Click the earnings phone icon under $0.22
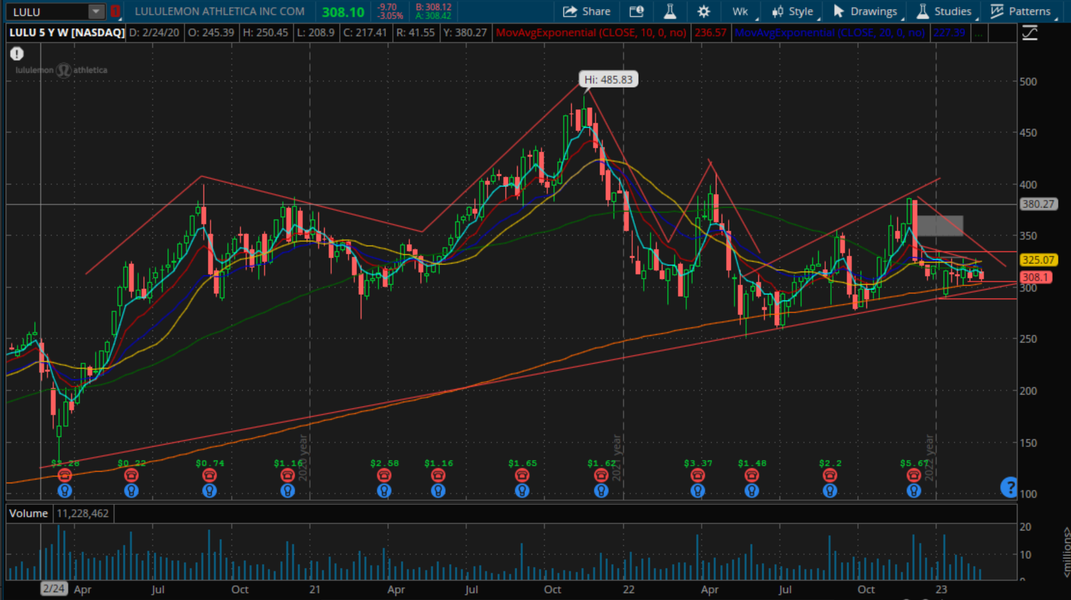The image size is (1071, 600). pyautogui.click(x=131, y=475)
